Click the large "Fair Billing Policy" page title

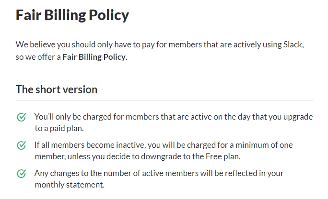click(72, 15)
